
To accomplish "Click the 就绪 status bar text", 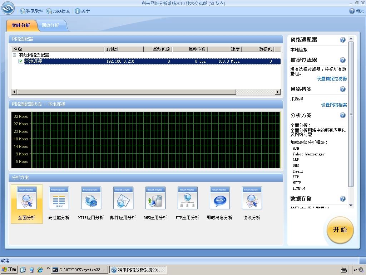I will [x=5, y=261].
